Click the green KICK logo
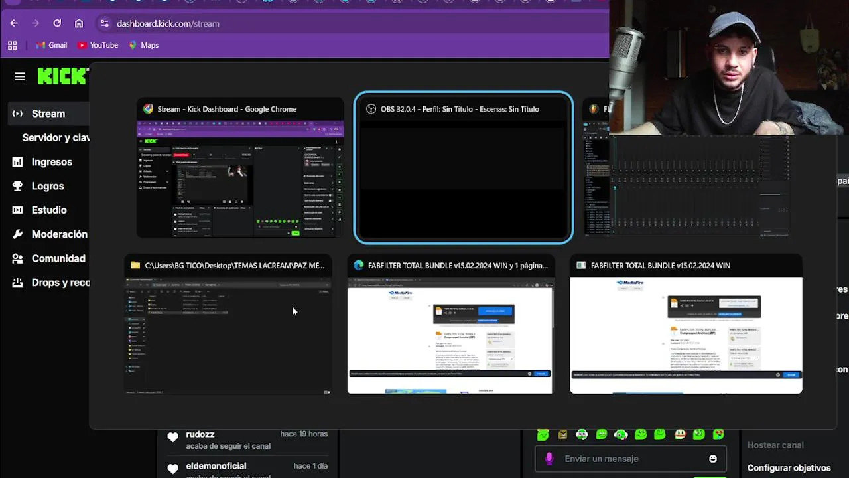This screenshot has height=478, width=849. [x=63, y=76]
